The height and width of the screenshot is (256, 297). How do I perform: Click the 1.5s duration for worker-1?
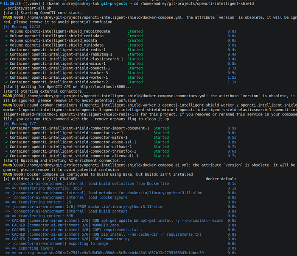click(232, 77)
